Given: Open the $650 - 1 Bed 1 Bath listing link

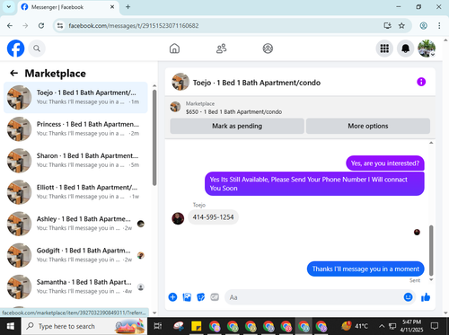Looking at the screenshot, I should click(x=233, y=111).
